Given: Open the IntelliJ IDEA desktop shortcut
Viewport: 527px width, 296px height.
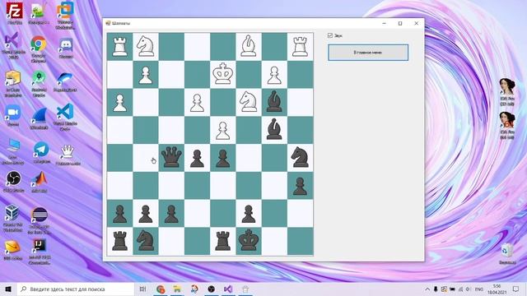Looking at the screenshot, I should [40, 252].
